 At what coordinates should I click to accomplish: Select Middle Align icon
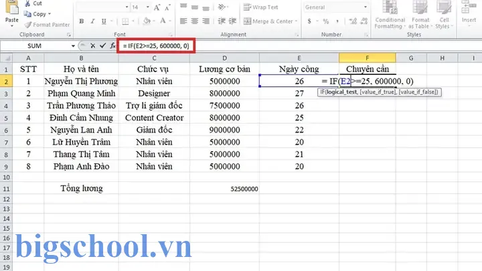[195, 7]
